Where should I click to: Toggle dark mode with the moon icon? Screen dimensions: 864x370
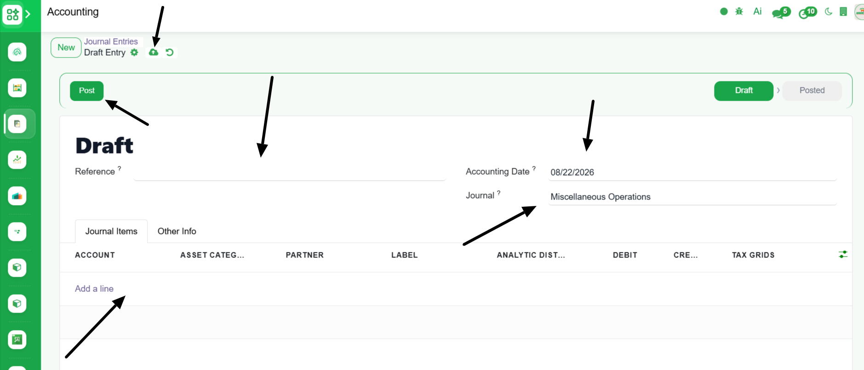(x=829, y=11)
